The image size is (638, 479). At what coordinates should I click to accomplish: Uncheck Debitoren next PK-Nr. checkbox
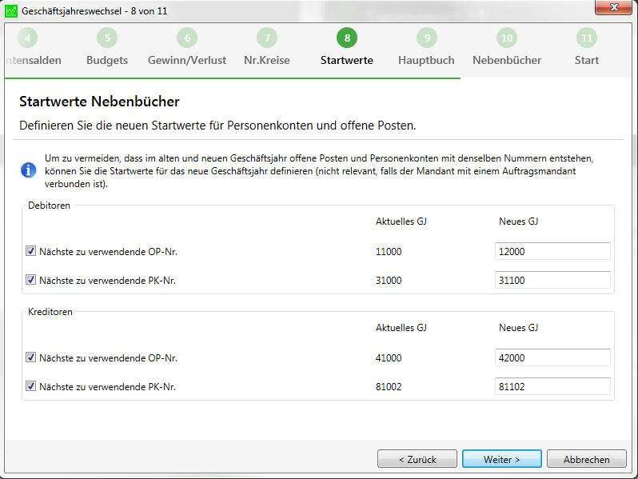click(x=31, y=280)
